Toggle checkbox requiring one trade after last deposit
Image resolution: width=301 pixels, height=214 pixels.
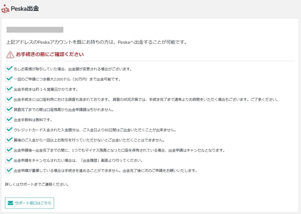point(9,140)
